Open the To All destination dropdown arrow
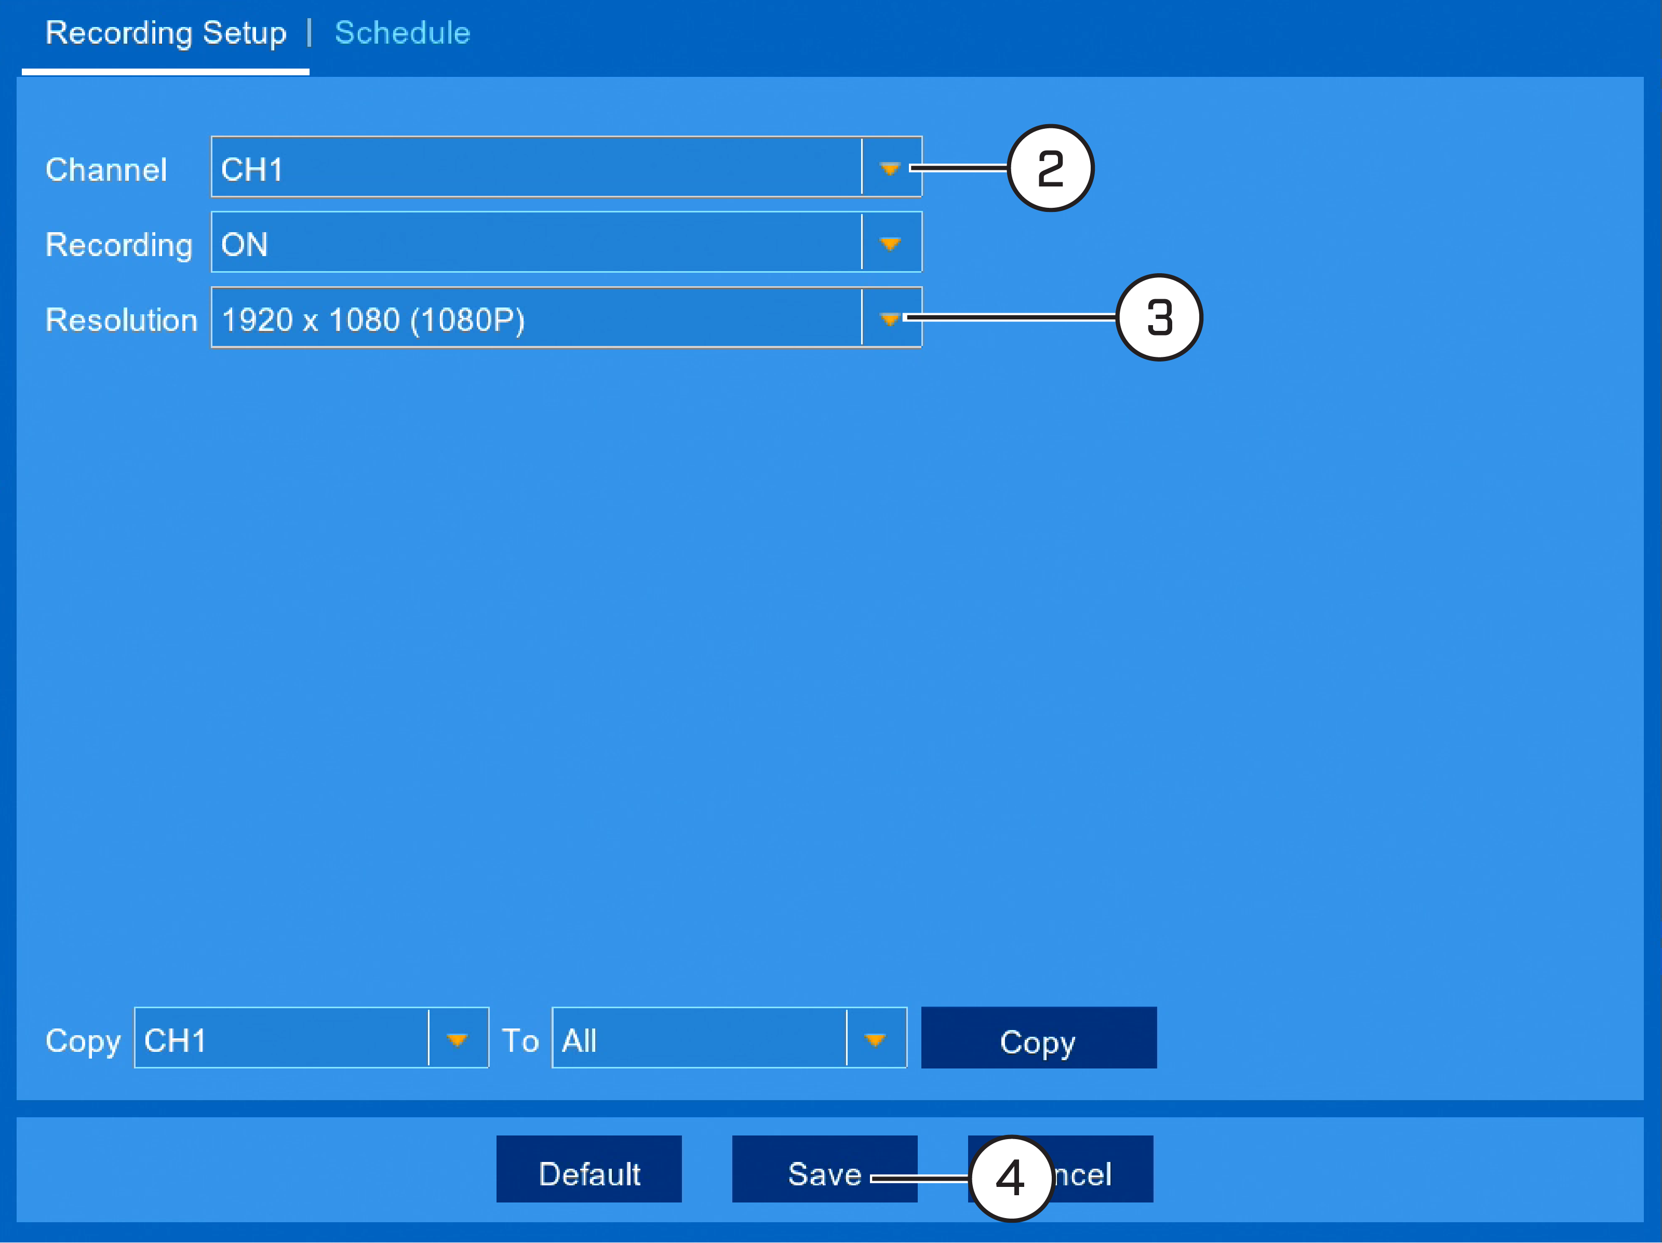Viewport: 1662px width, 1243px height. pos(875,1038)
